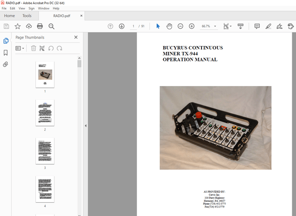Click the scrolling mode read icon

[x=240, y=26]
